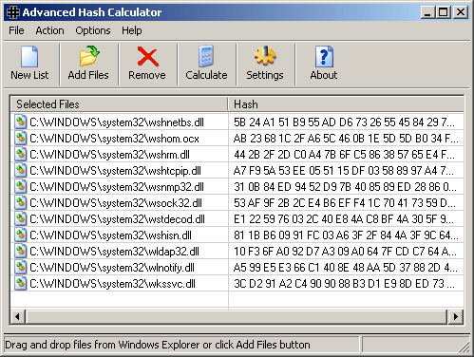Screen dimensions: 474x357
Task: Click the horizontal scrollbar right arrow
Action: (456, 316)
